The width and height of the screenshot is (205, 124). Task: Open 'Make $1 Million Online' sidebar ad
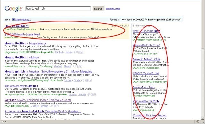(x=147, y=59)
